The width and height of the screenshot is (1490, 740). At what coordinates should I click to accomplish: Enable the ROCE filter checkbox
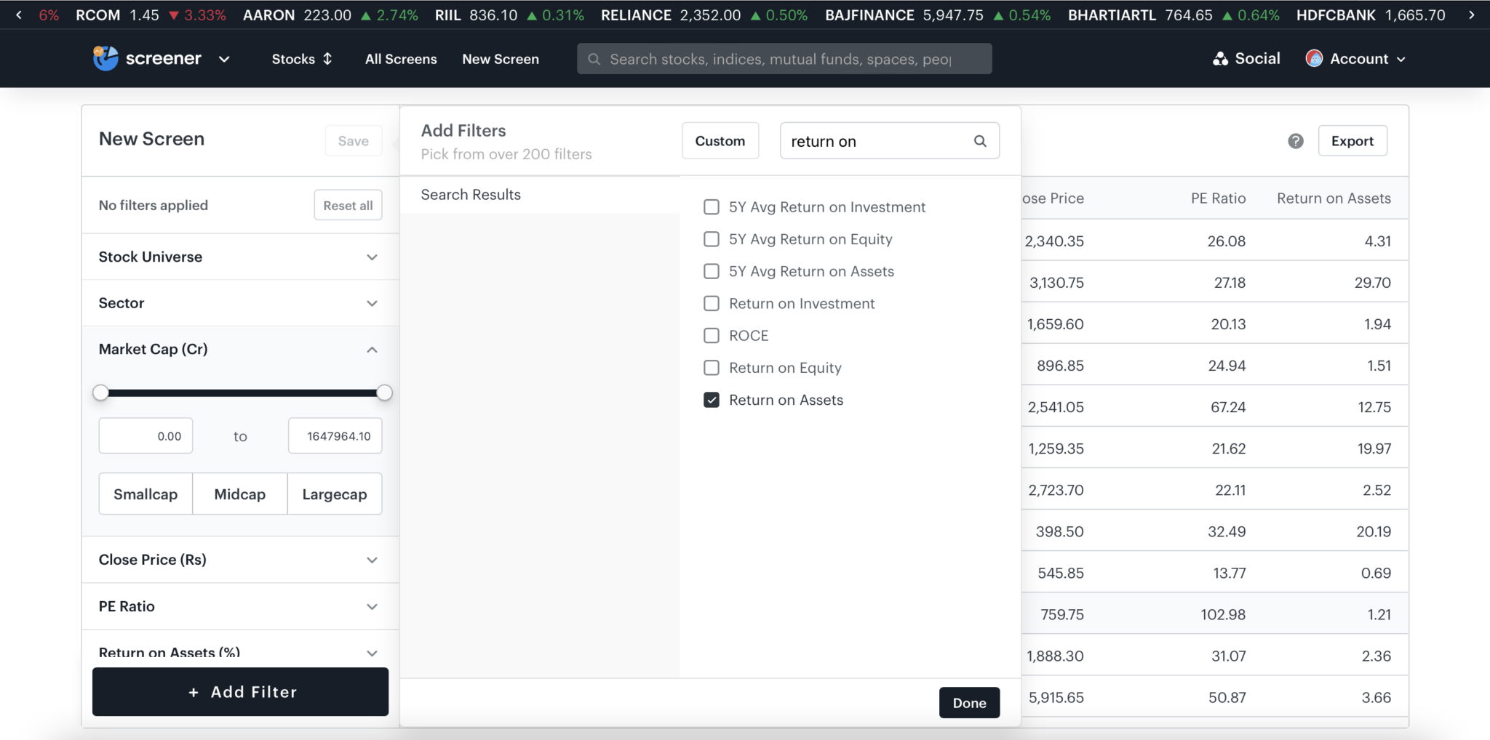pos(710,335)
